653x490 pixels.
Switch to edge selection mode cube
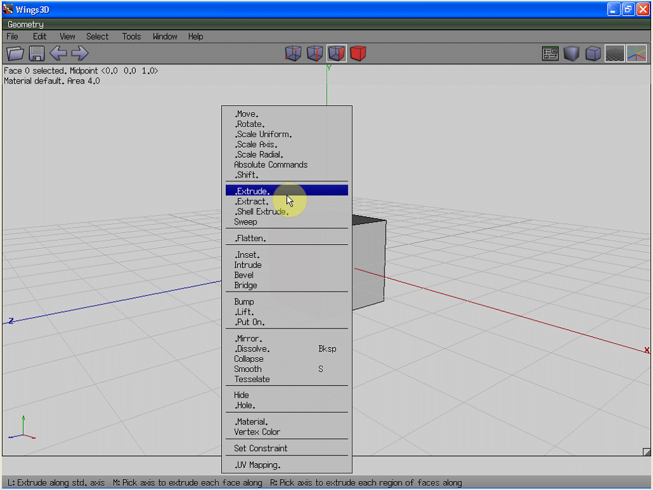(314, 54)
